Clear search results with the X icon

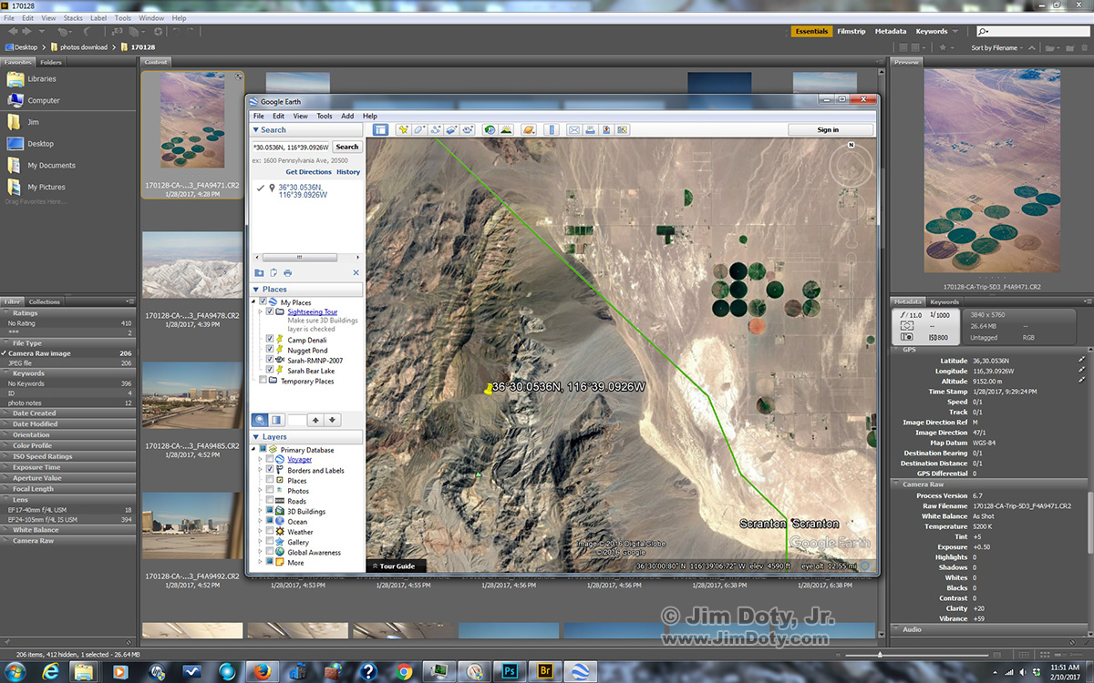[x=356, y=272]
